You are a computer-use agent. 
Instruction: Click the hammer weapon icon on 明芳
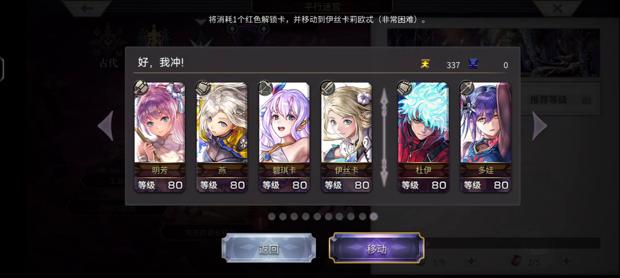(141, 88)
